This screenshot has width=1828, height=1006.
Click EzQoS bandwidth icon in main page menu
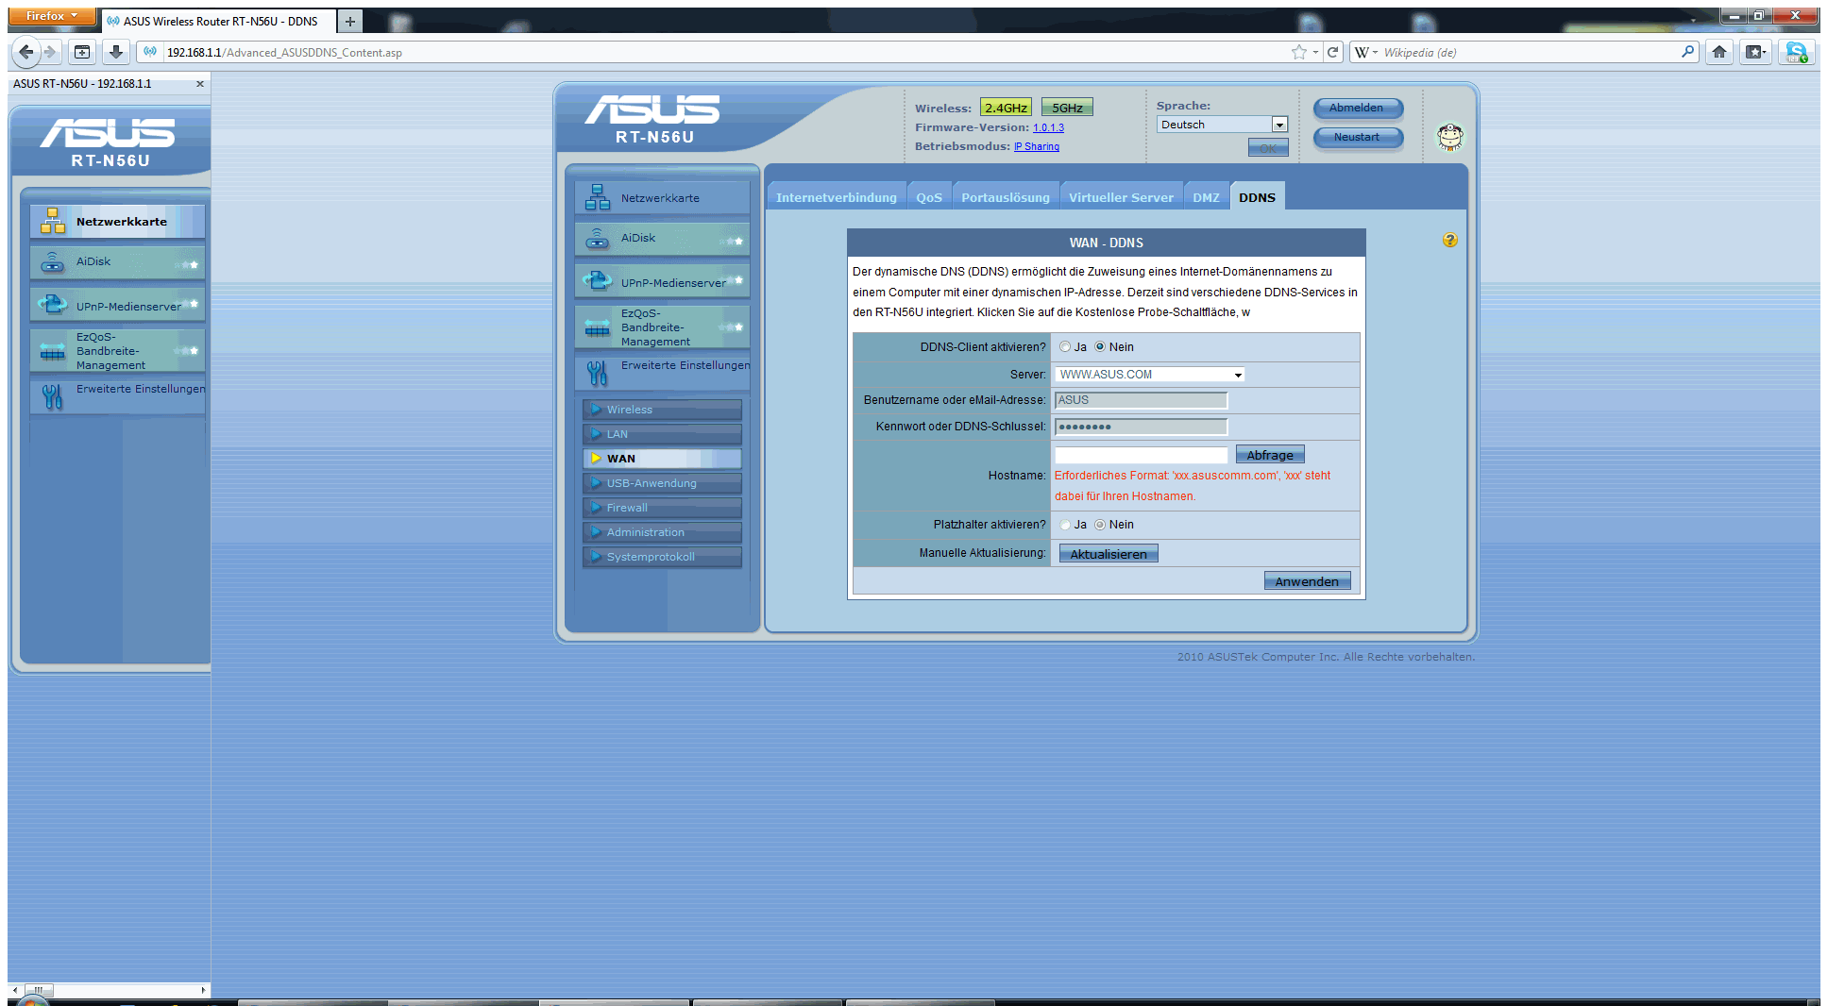coord(598,327)
